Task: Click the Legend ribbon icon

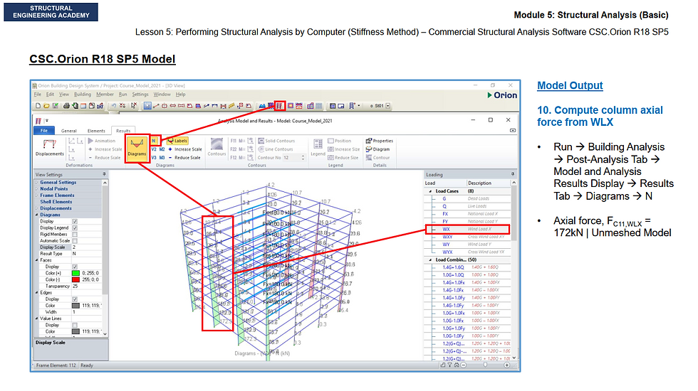Action: [318, 147]
